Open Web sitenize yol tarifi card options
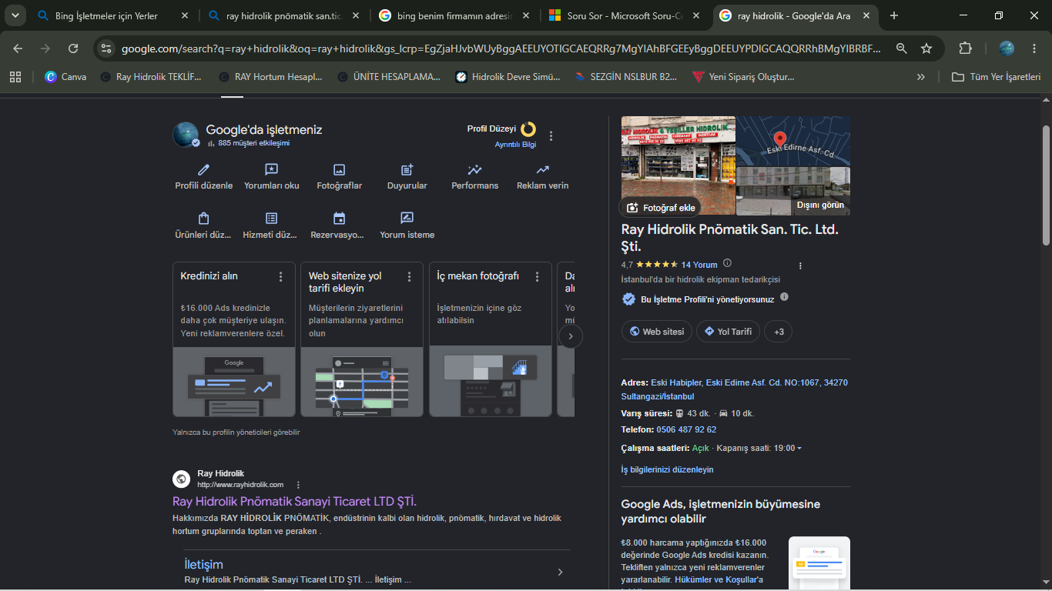Viewport: 1052px width, 591px height. pos(409,277)
